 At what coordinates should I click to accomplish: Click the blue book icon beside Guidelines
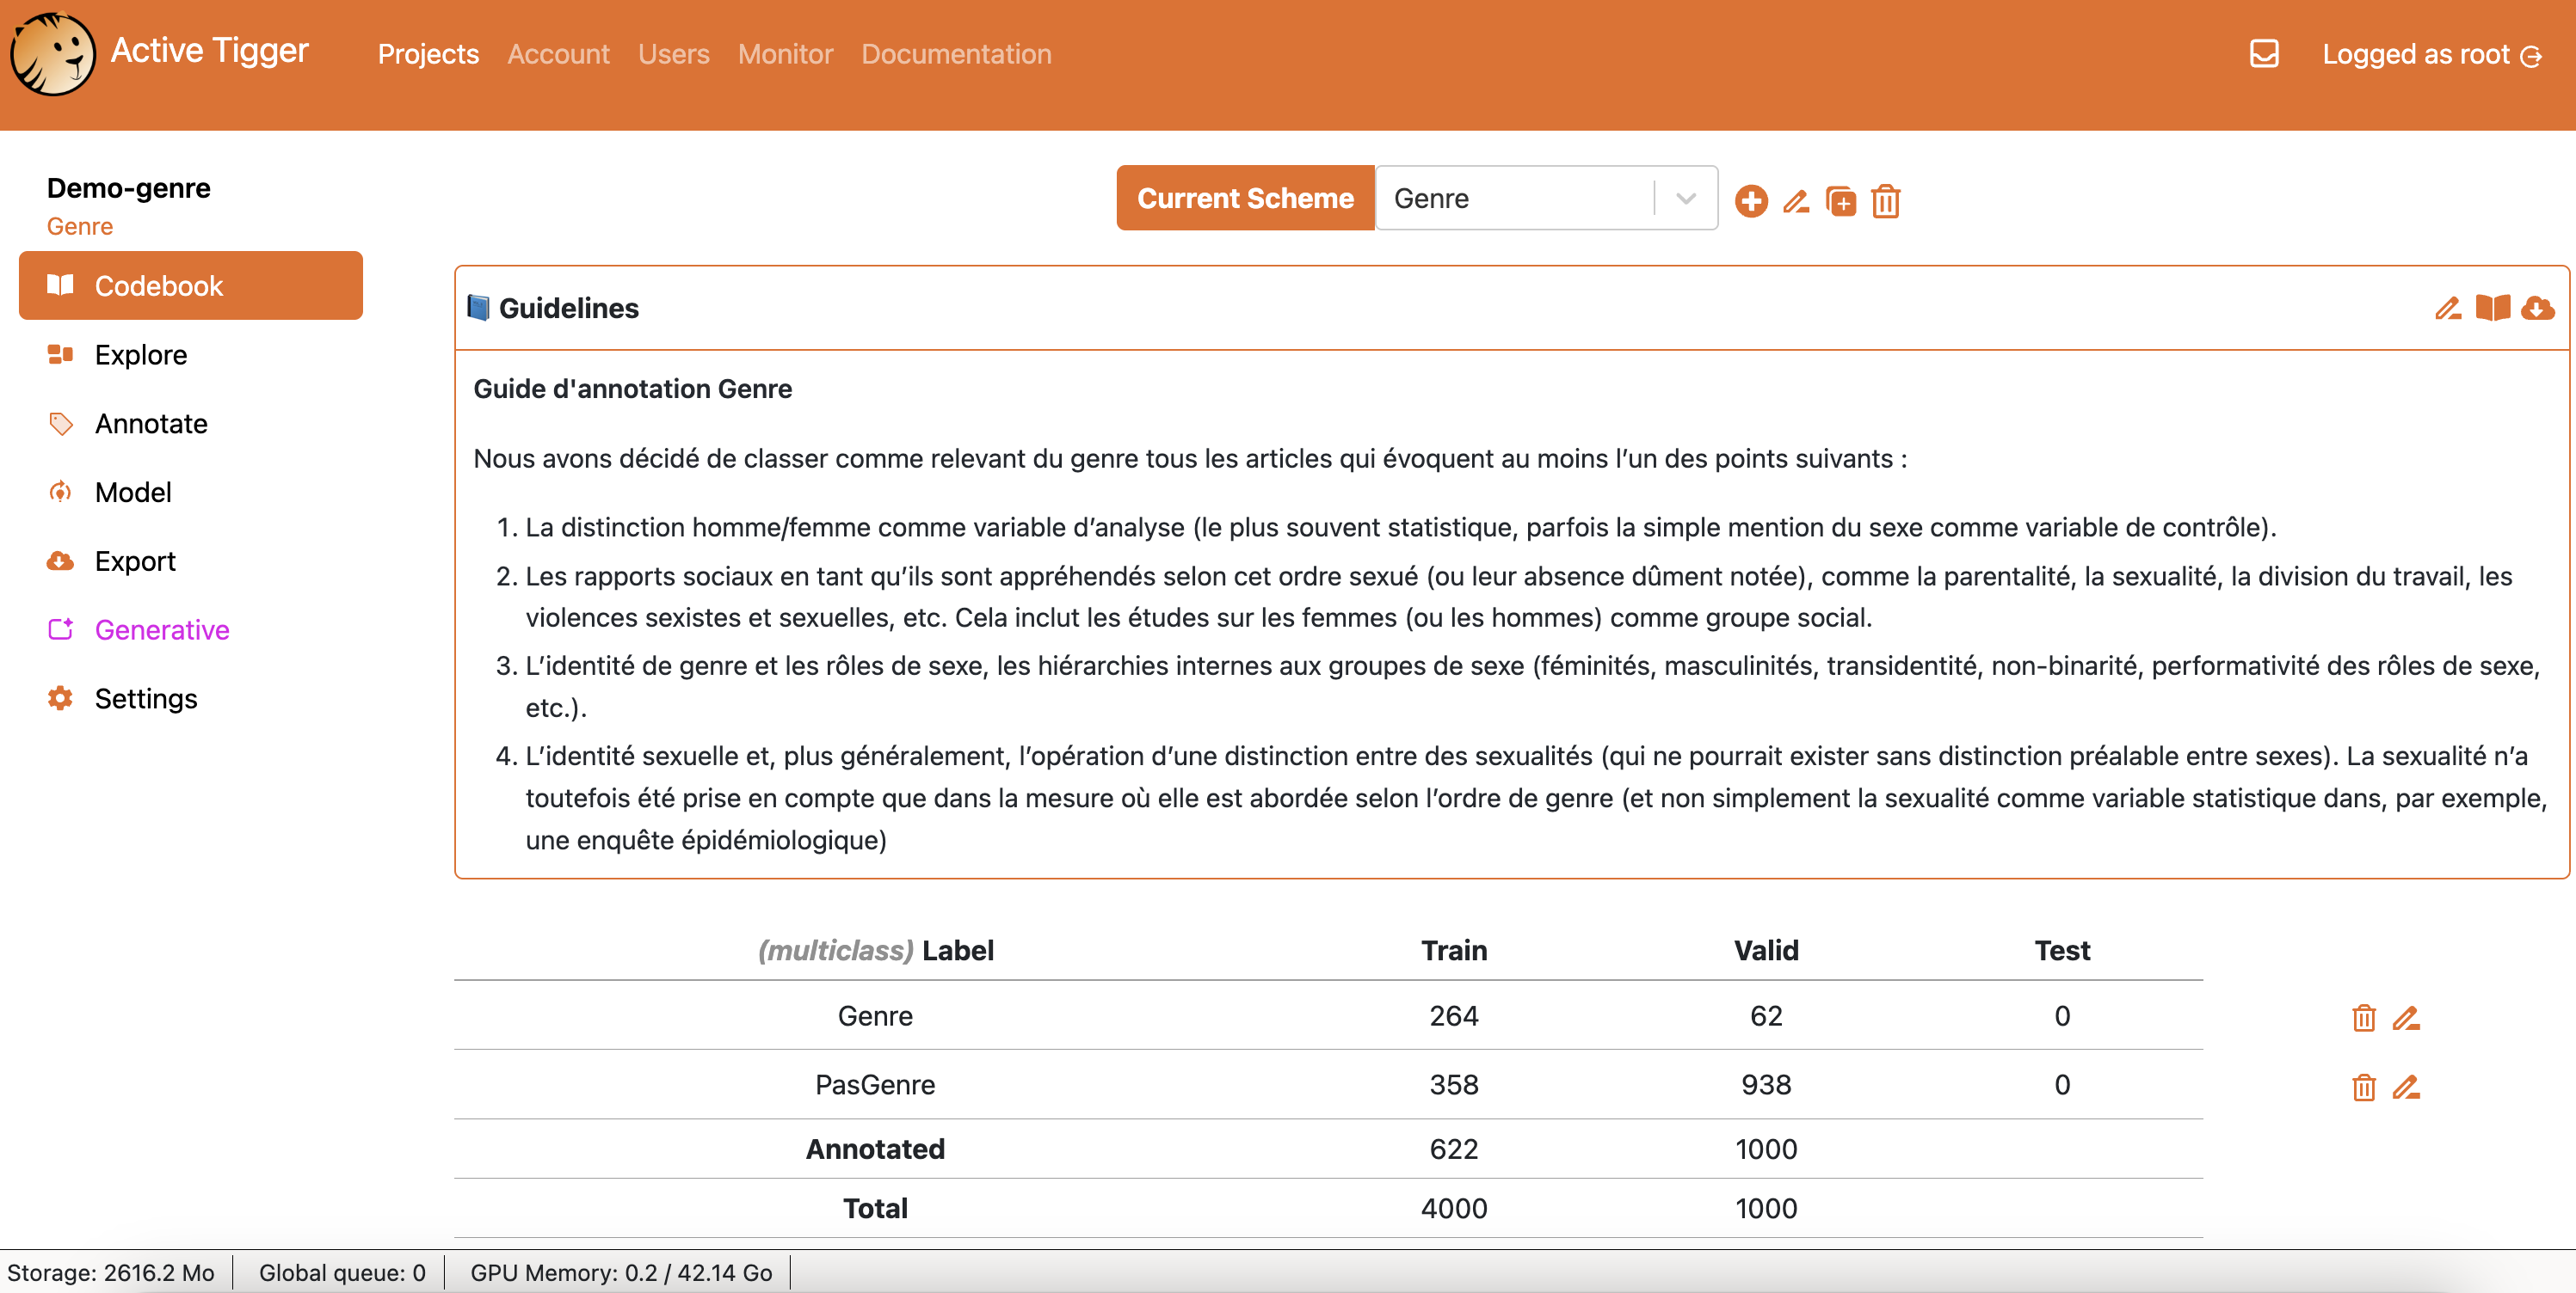(x=478, y=308)
